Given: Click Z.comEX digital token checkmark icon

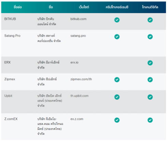Looking at the screenshot, I should coord(150,120).
